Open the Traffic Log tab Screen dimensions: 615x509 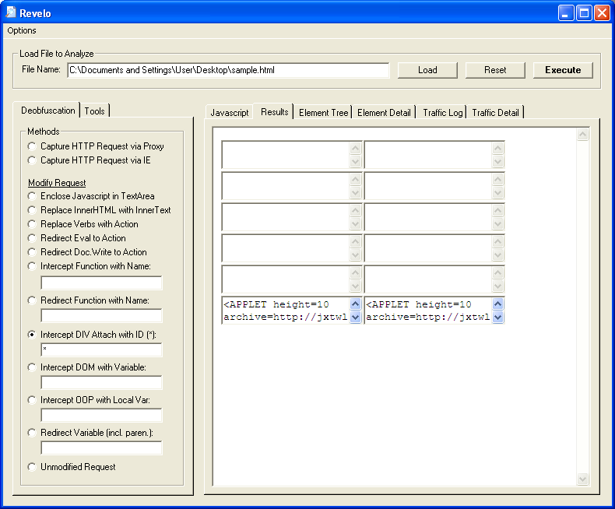tap(442, 113)
